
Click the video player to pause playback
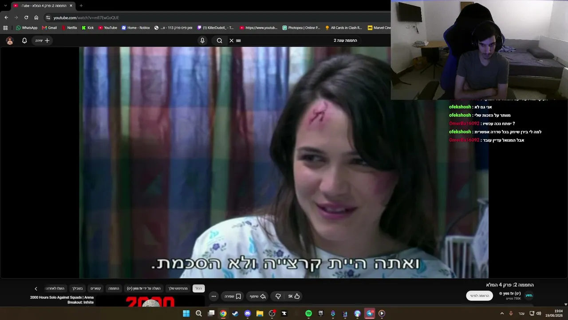click(284, 162)
